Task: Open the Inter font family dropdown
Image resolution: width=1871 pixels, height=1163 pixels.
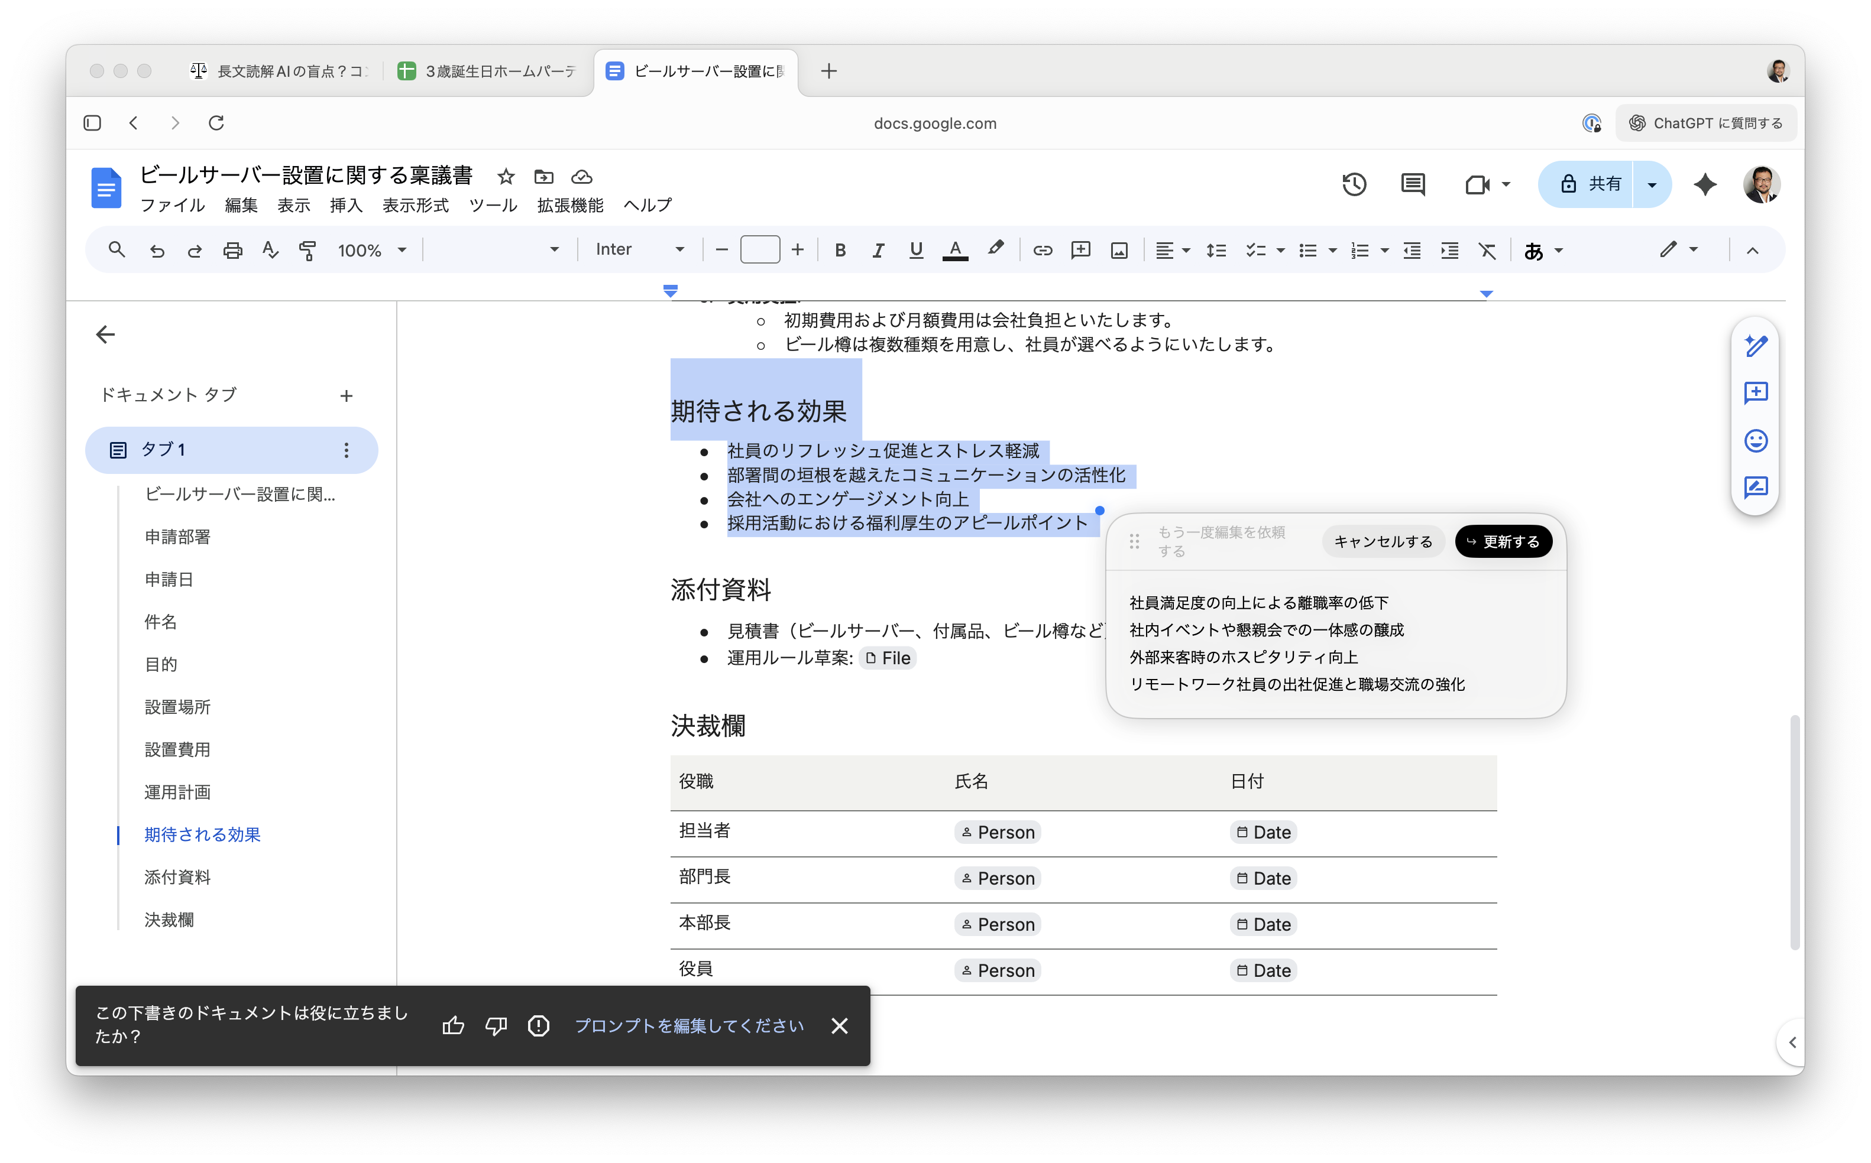Action: click(x=641, y=248)
